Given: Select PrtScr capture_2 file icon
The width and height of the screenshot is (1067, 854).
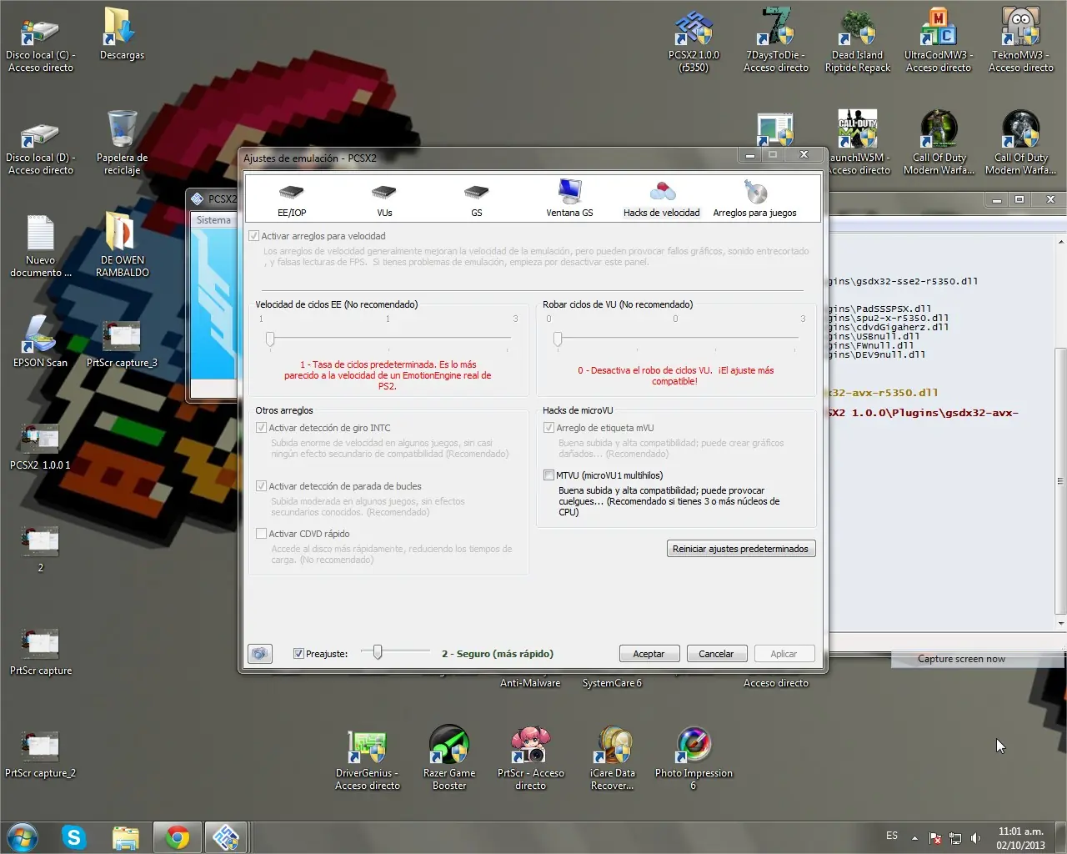Looking at the screenshot, I should click(40, 754).
